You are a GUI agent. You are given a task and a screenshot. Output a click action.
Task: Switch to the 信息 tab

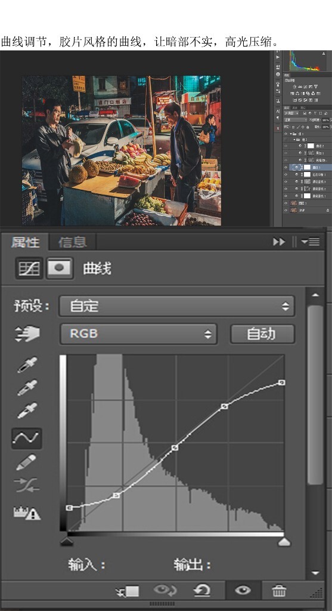tap(72, 242)
